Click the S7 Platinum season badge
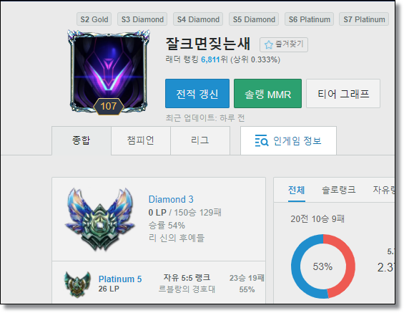The width and height of the screenshot is (404, 313). [364, 19]
